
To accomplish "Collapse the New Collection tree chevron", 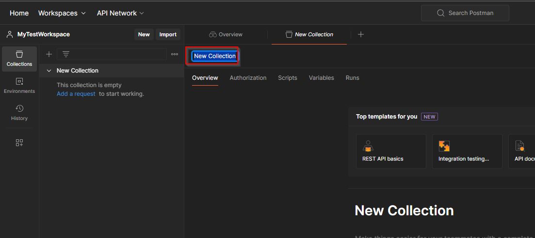I will pos(49,71).
